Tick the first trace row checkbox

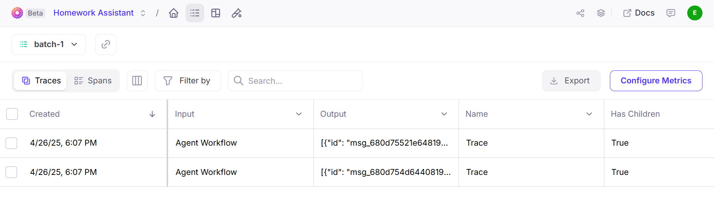[12, 143]
